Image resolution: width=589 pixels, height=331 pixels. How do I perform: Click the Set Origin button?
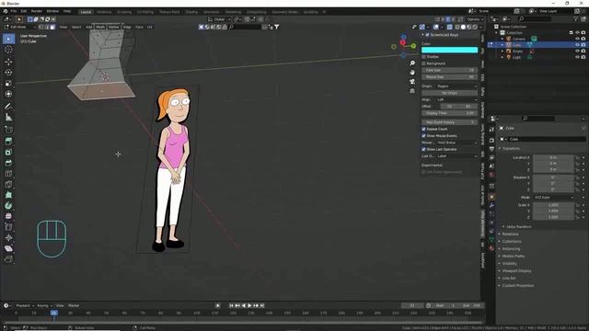pos(449,93)
